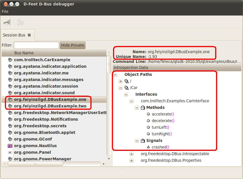Click the Signals folder icon
The height and width of the screenshot is (179, 243).
point(143,140)
